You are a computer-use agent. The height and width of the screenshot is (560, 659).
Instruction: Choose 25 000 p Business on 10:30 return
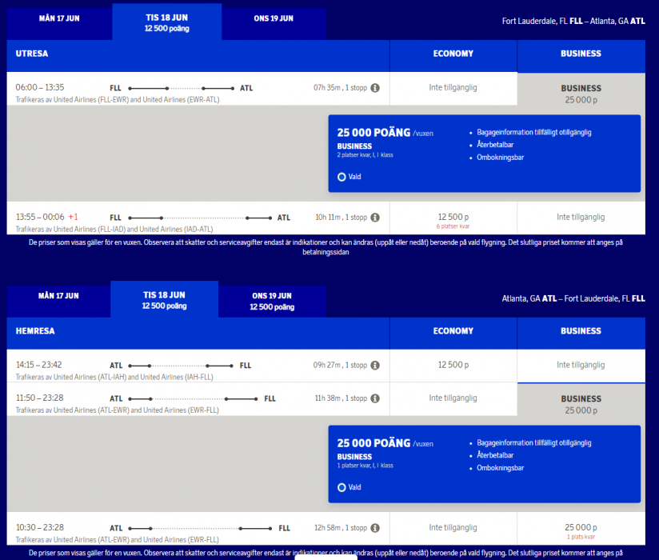(581, 528)
